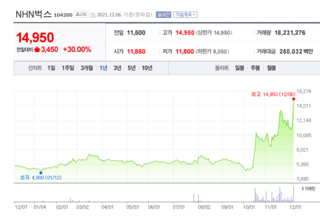Select the 10년 line chart tab

[x=147, y=68]
